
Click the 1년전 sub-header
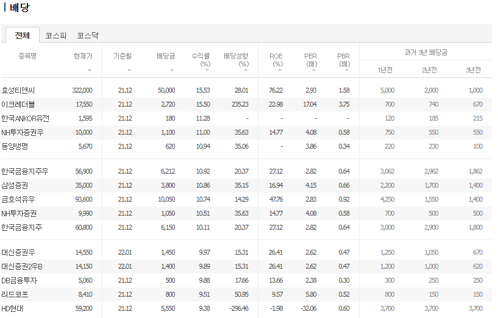coord(385,70)
